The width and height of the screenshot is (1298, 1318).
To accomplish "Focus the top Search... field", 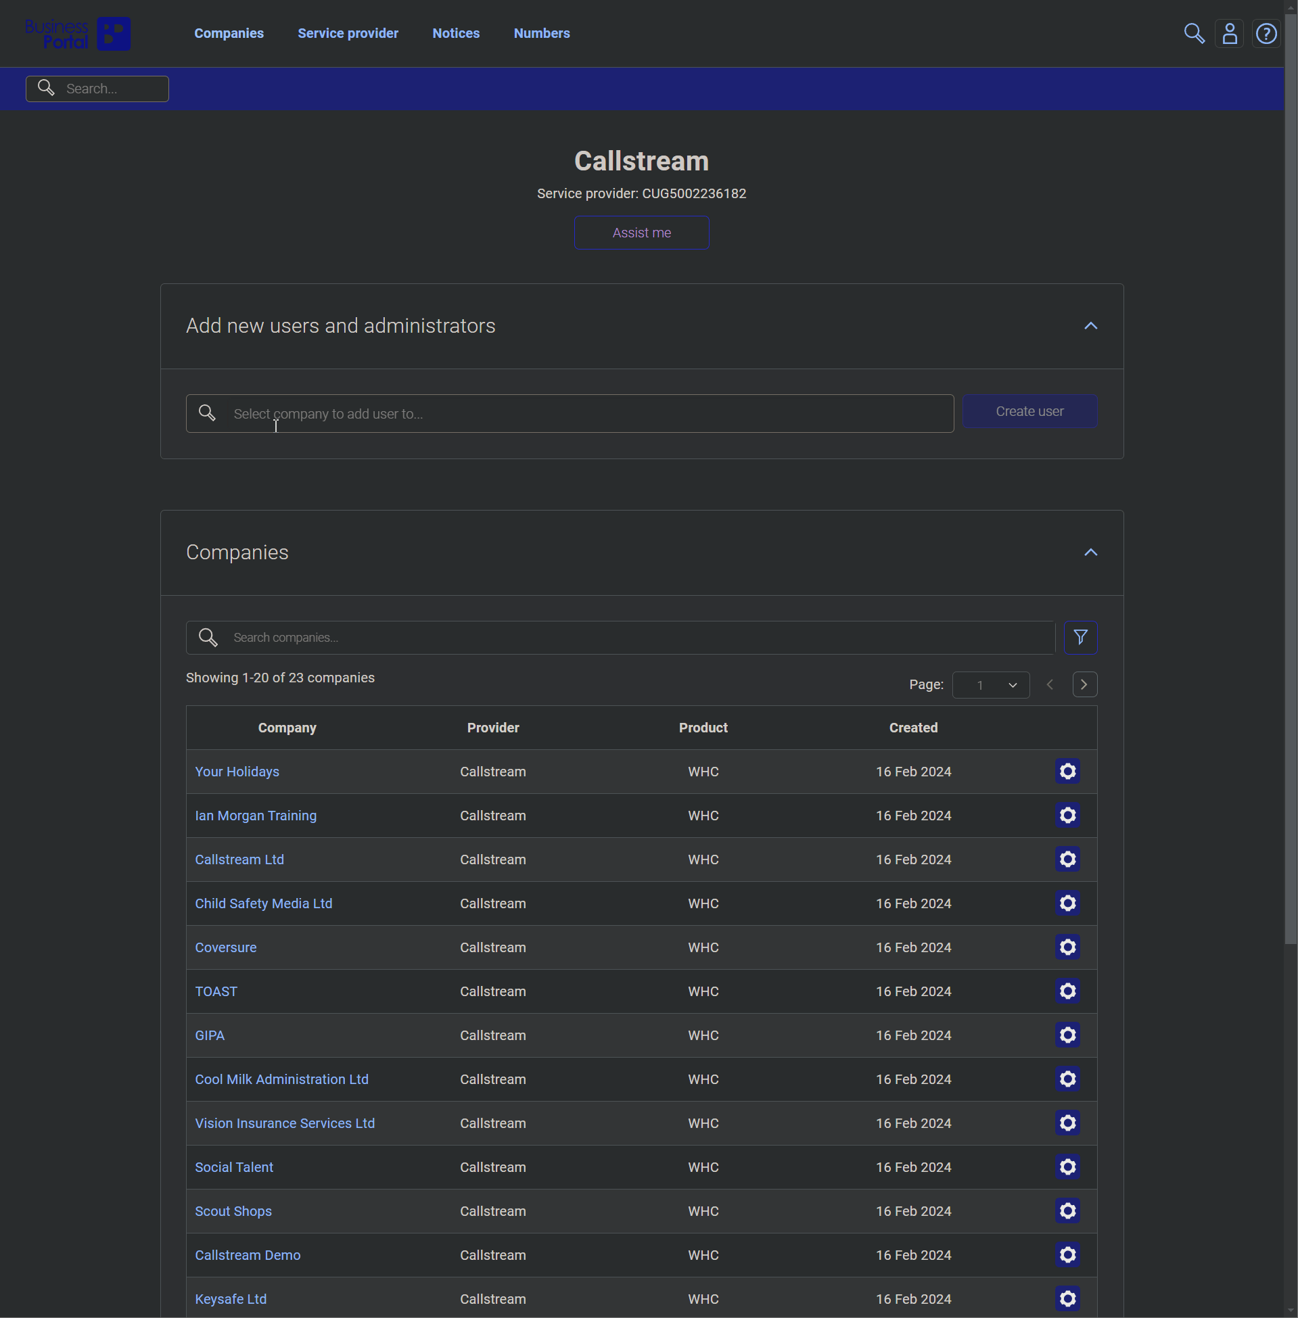I will click(97, 89).
